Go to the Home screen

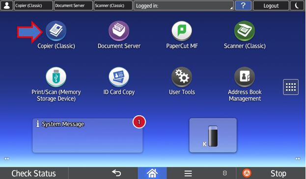point(152,173)
